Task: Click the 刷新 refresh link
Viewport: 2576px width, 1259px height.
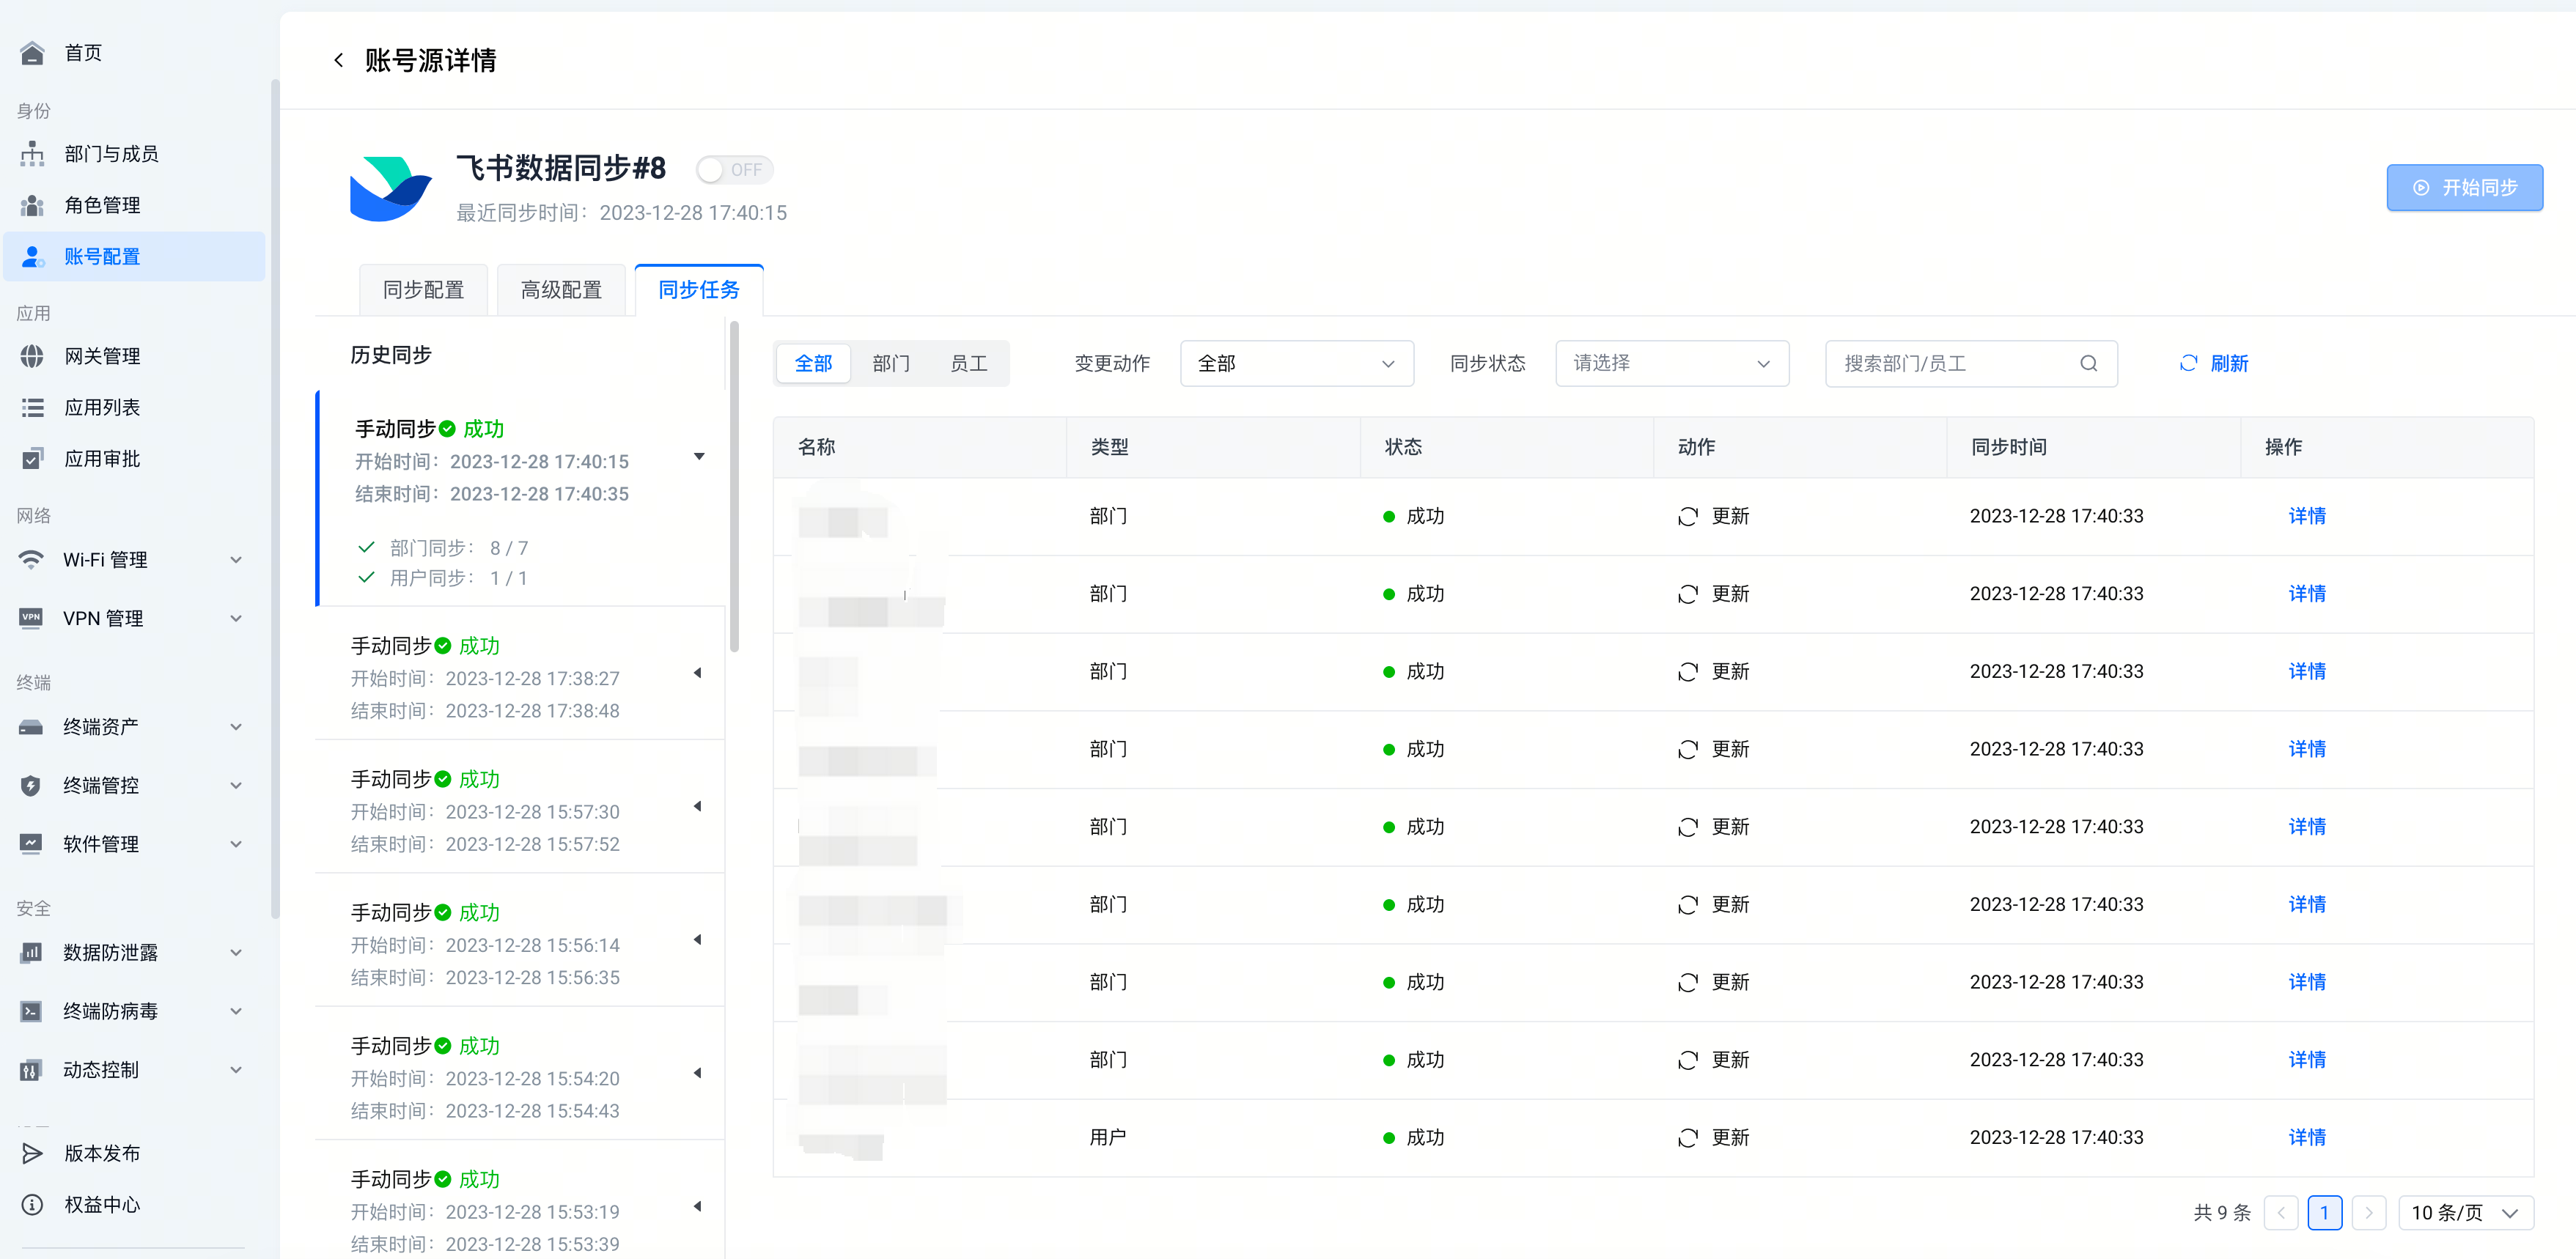Action: point(2214,364)
